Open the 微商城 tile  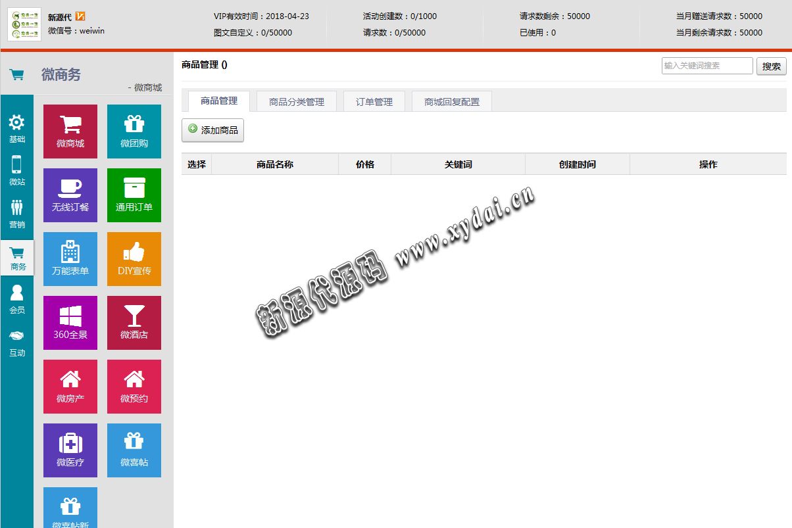pos(70,132)
